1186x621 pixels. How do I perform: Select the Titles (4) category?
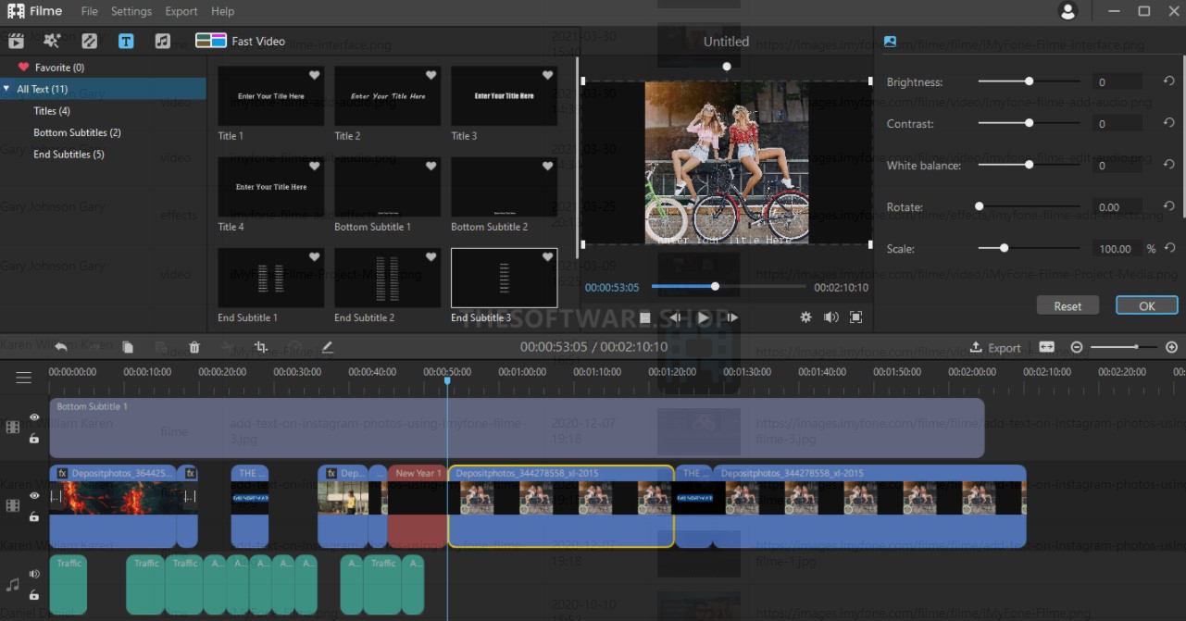pos(52,111)
